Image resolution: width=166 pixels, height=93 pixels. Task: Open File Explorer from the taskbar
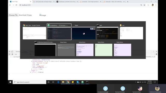63,82
